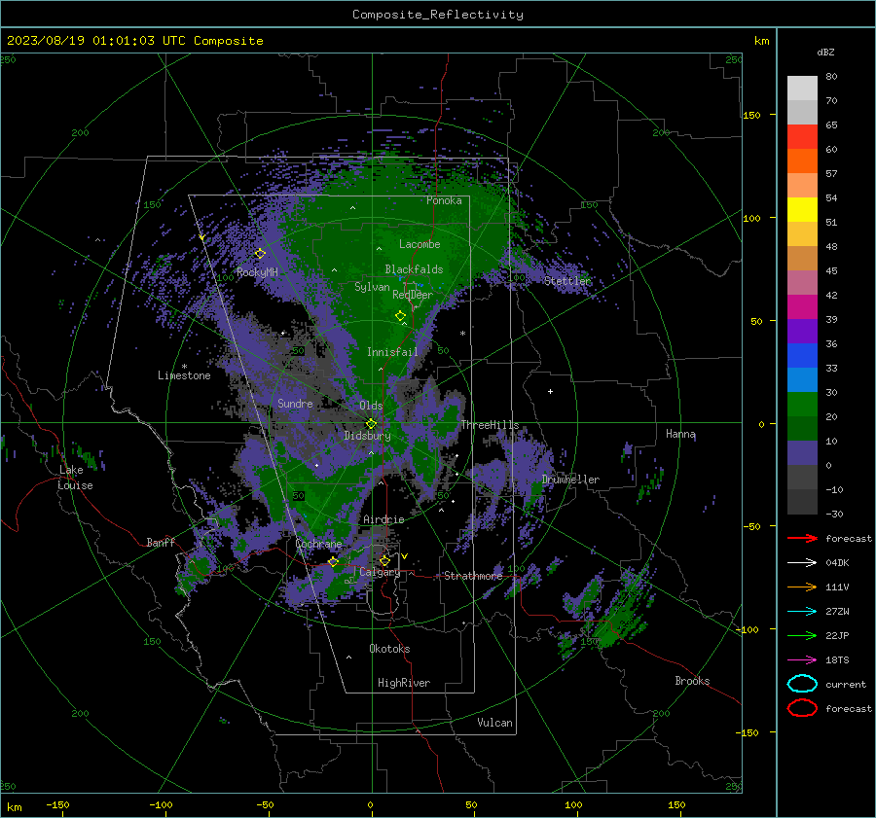This screenshot has width=876, height=818.
Task: Click the 30 dBZ blue color swatch
Action: 802,379
